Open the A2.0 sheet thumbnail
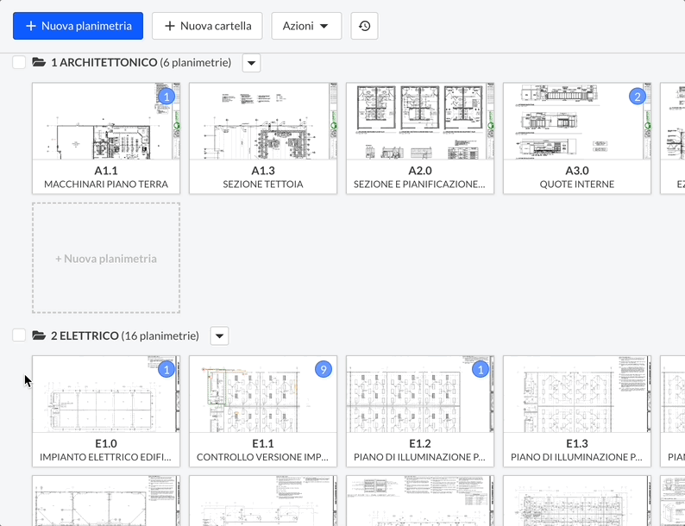Image resolution: width=685 pixels, height=526 pixels. coord(420,122)
